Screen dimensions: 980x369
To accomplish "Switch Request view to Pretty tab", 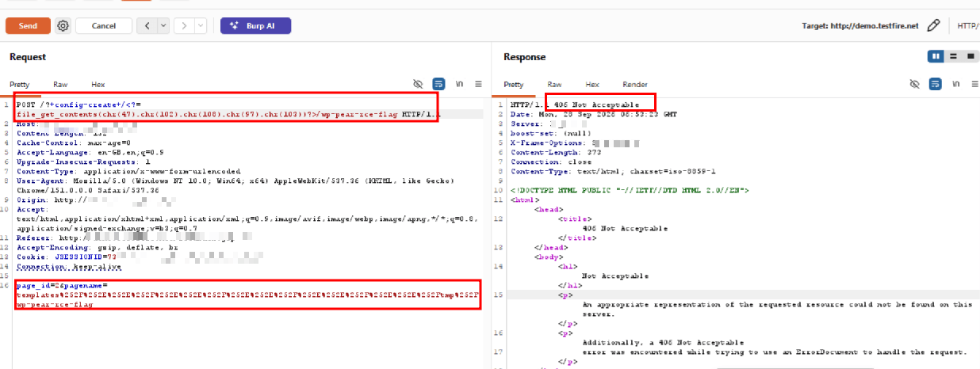I will [19, 84].
